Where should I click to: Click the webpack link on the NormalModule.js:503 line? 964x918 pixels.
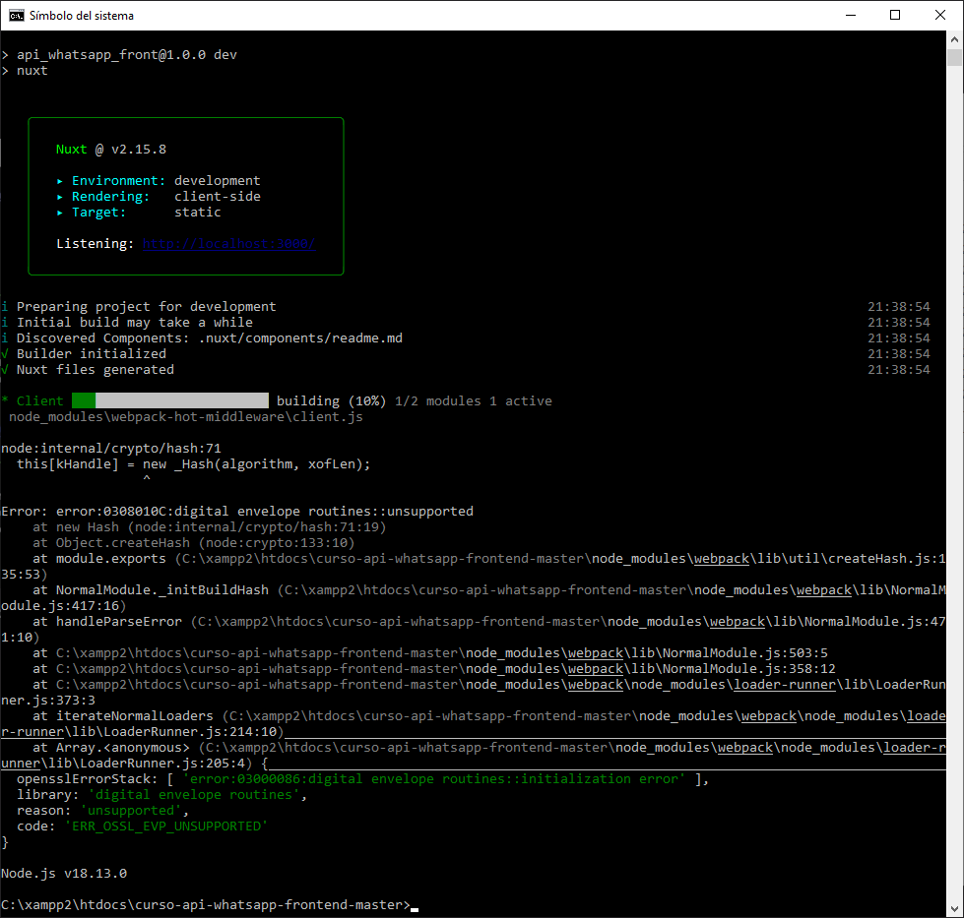pyautogui.click(x=596, y=652)
